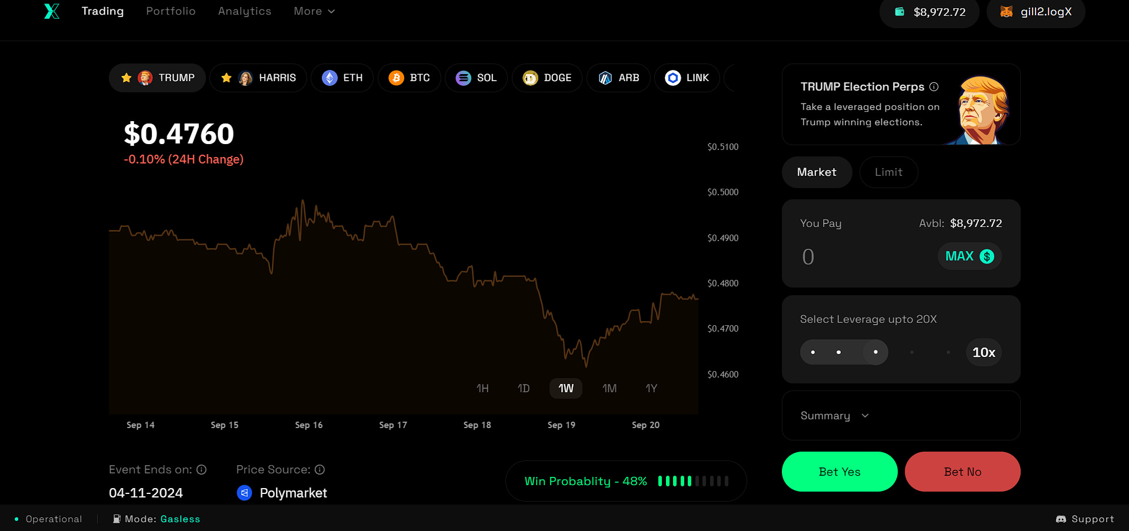The width and height of the screenshot is (1129, 531).
Task: Click the Polymarket logo icon
Action: [x=244, y=493]
